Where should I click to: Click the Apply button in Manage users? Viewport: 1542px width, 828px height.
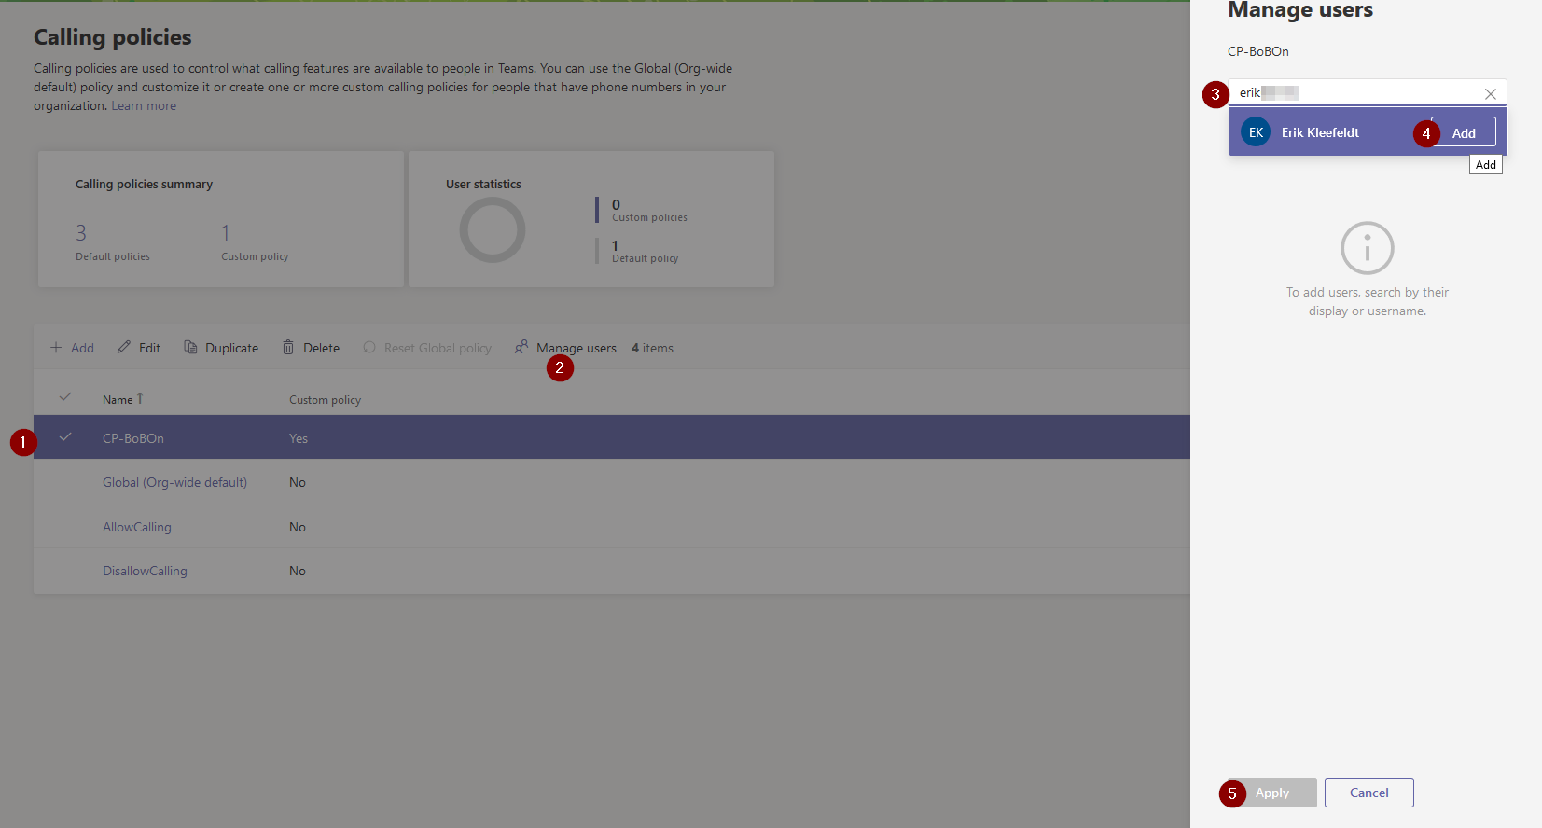tap(1271, 793)
